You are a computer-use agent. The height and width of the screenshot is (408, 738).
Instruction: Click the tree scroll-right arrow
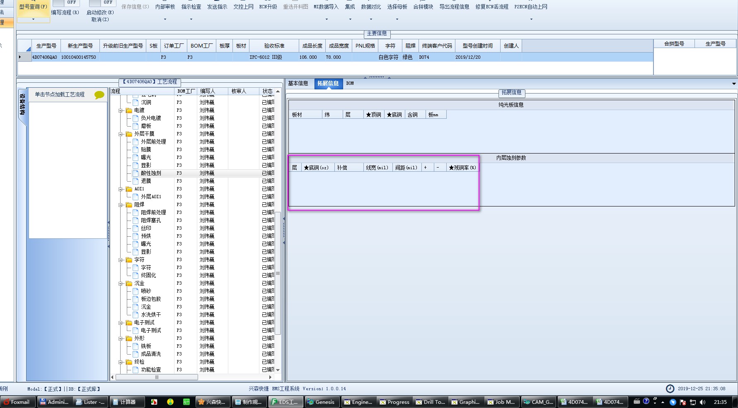click(270, 377)
